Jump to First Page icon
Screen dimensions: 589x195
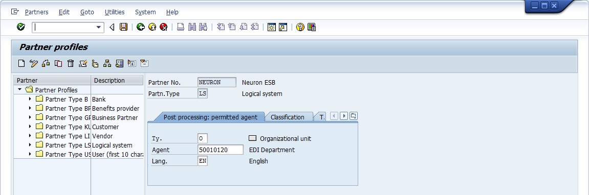pyautogui.click(x=221, y=27)
